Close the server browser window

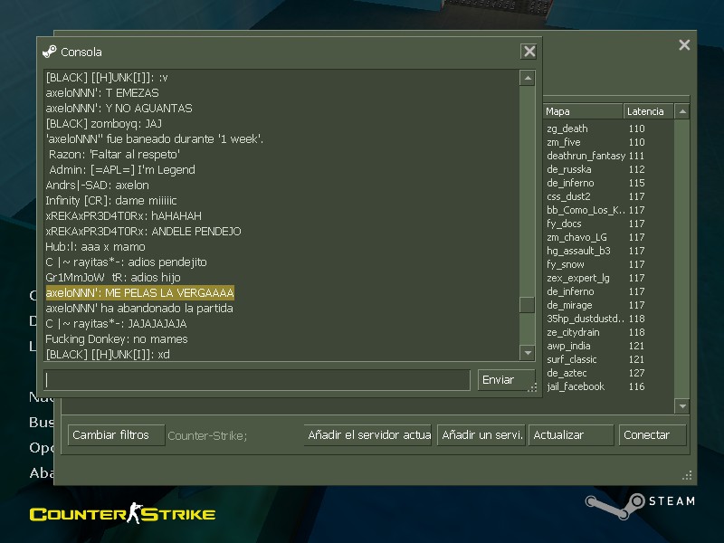tap(684, 44)
